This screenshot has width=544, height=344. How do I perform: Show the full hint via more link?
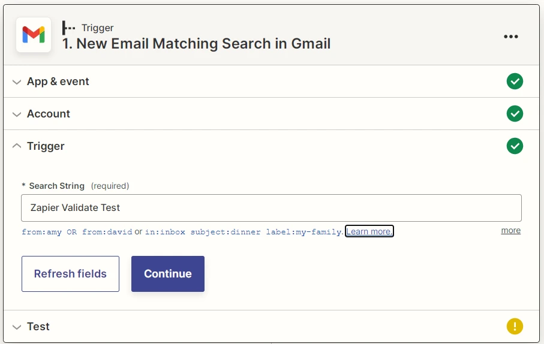510,231
